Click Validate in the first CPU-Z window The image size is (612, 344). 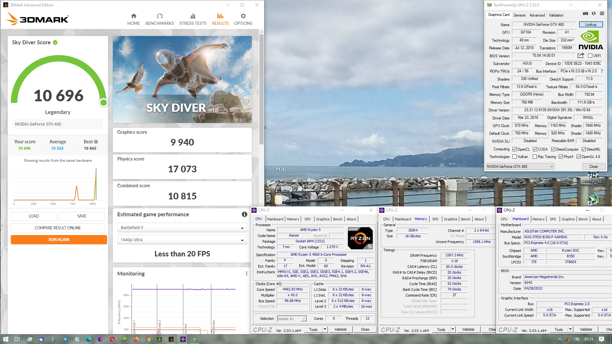340,329
